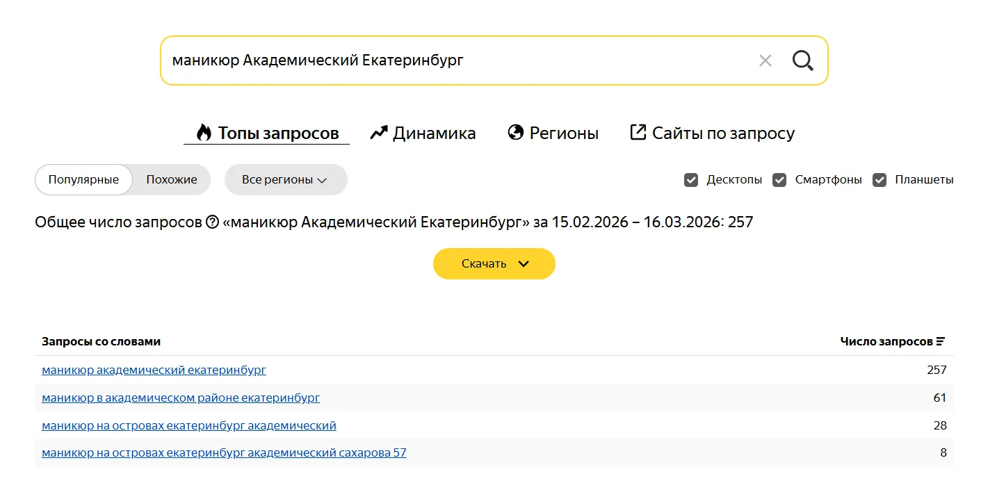Viewport: 997px width, 490px height.
Task: Select the Похожие filter
Action: tap(171, 179)
